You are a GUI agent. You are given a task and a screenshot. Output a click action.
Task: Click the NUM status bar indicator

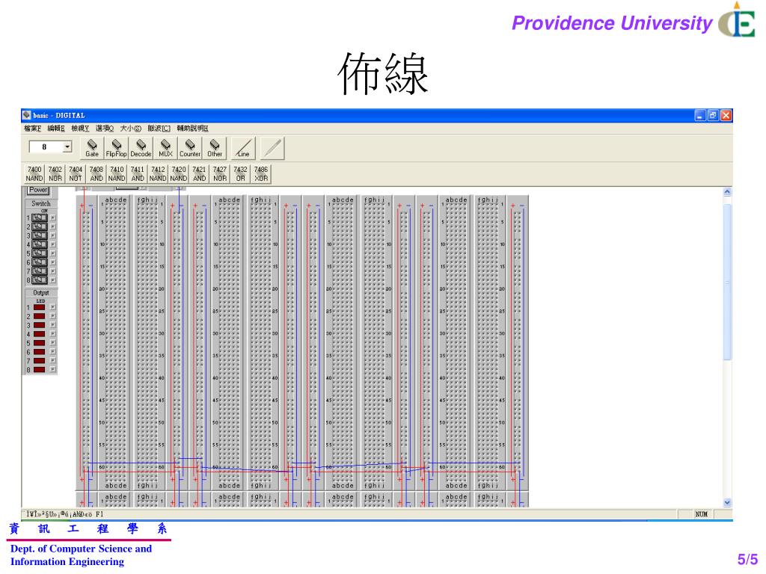click(702, 514)
